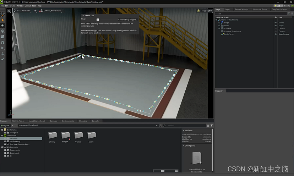Open the Tools menu

pyautogui.click(x=34, y=6)
